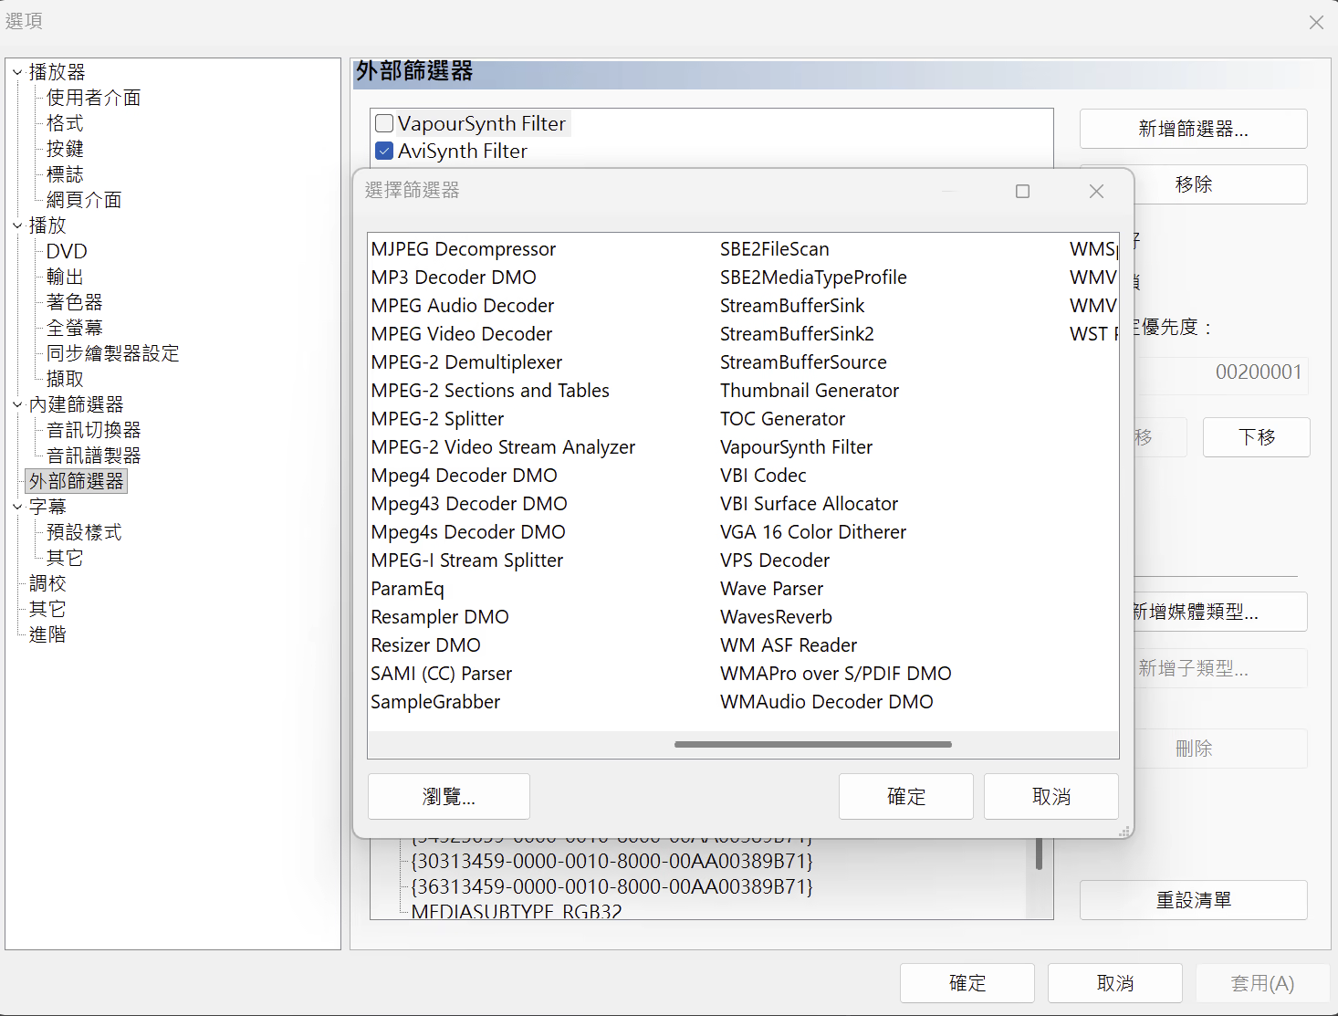
Task: Confirm filter selection with dialog 確定
Action: (906, 797)
